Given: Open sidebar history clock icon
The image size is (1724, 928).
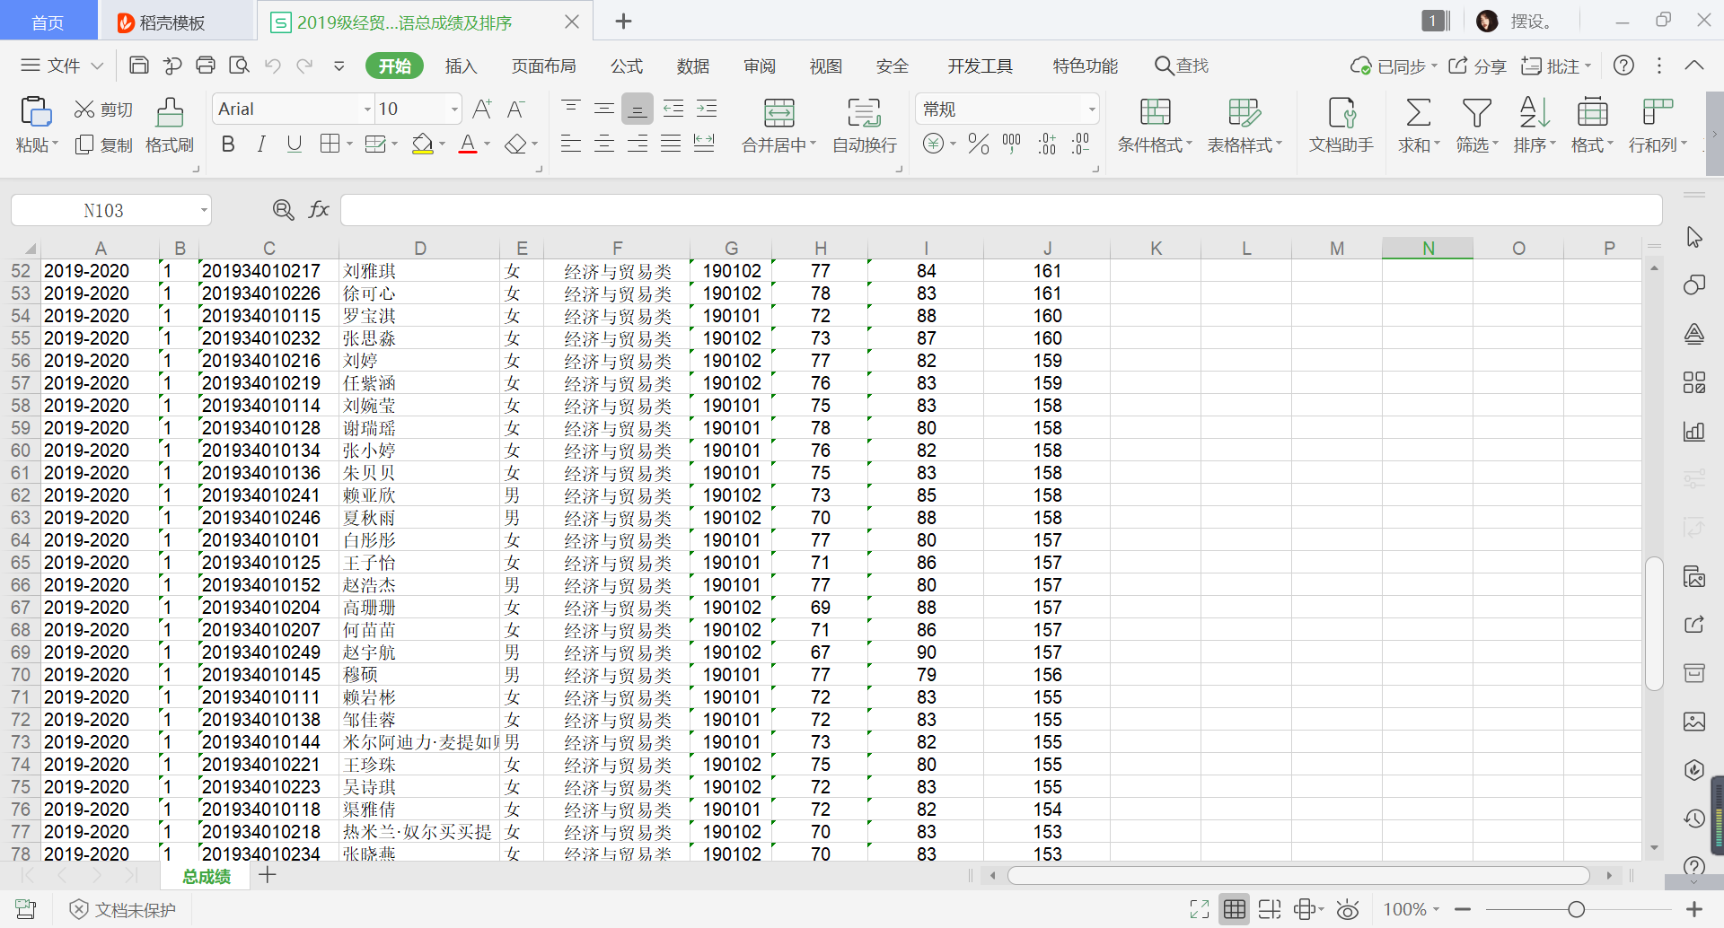Looking at the screenshot, I should 1694,819.
